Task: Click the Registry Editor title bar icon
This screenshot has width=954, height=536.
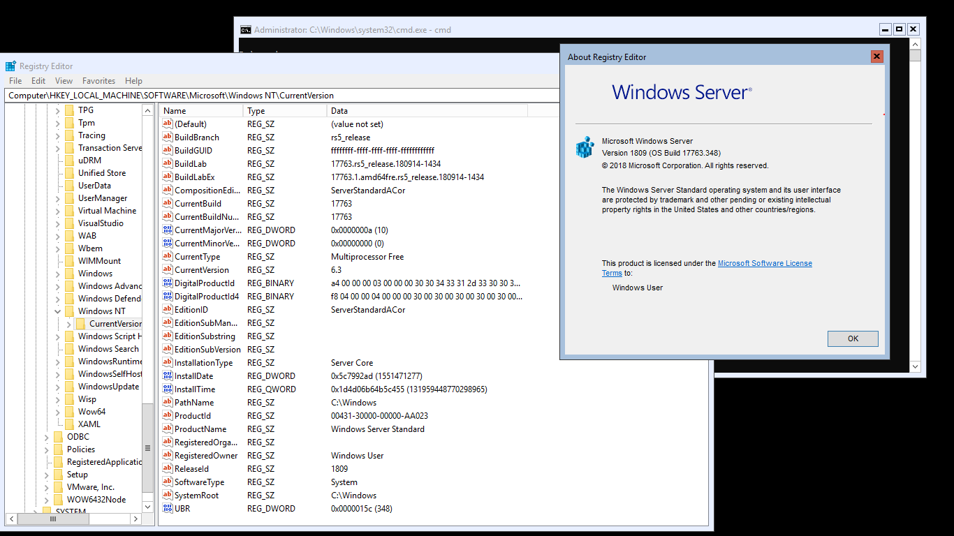Action: (x=10, y=66)
